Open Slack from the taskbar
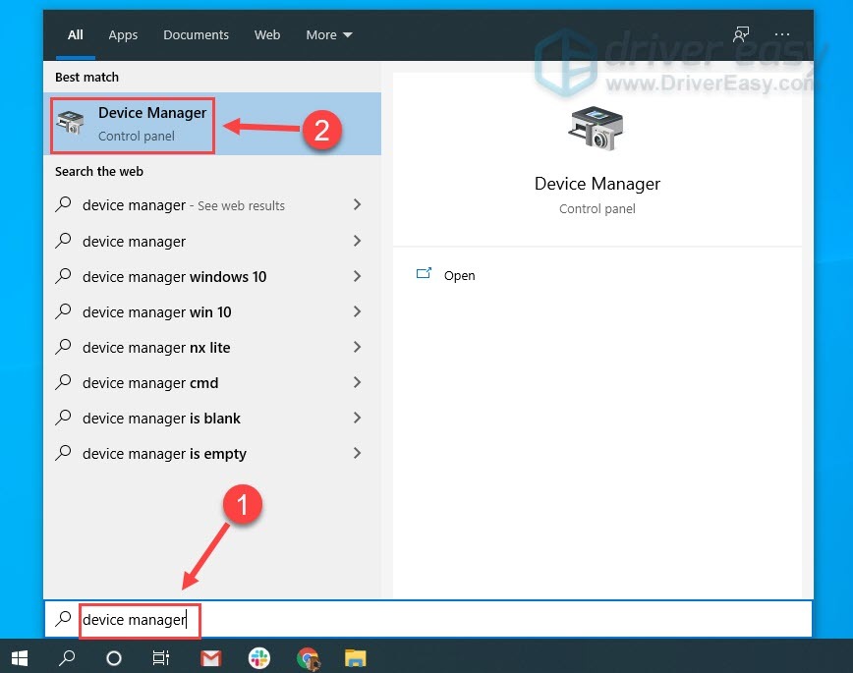The height and width of the screenshot is (673, 853). pyautogui.click(x=259, y=658)
